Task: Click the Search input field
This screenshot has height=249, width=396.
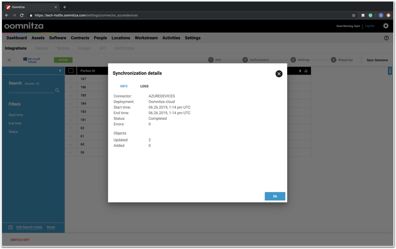Action: (31, 90)
